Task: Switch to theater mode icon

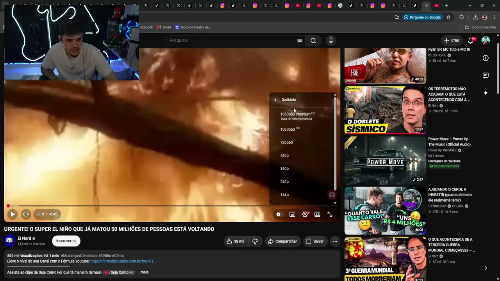Action: click(318, 214)
